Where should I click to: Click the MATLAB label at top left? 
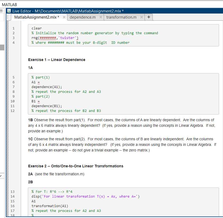9,5
